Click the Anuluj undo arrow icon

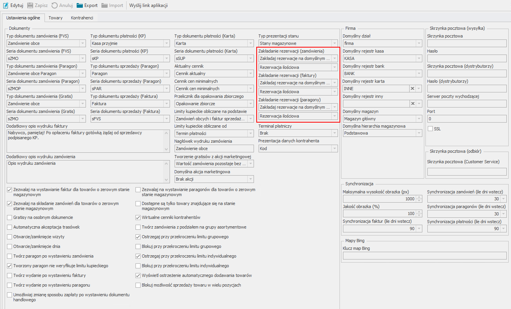[x=55, y=5]
